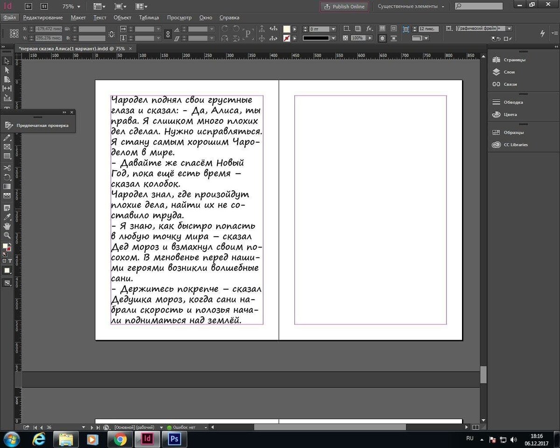Screen dimensions: 560x448
Task: Open the stroke style dropdown
Action: [333, 38]
